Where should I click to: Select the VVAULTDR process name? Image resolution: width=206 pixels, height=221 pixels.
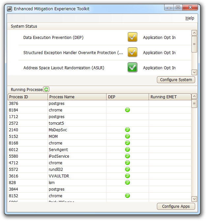coord(59,176)
